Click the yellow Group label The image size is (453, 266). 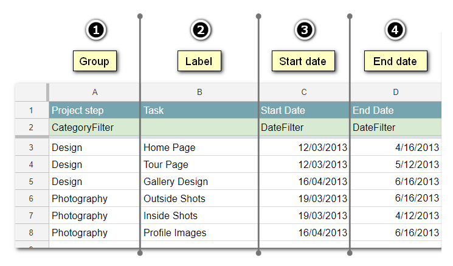pyautogui.click(x=94, y=61)
